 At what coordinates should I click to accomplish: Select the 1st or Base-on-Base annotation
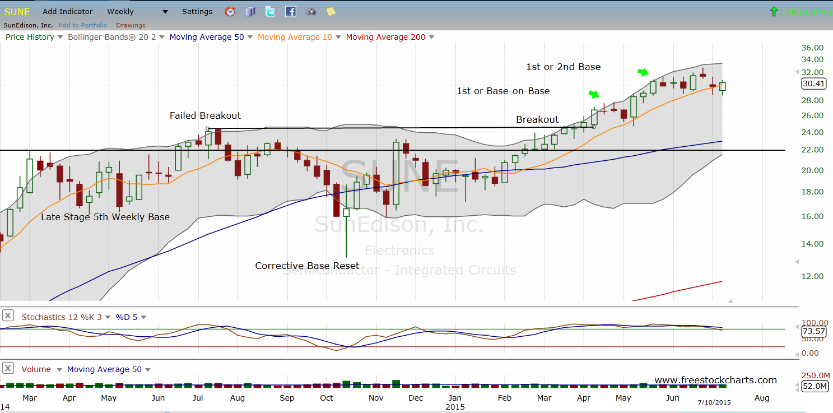(x=504, y=91)
